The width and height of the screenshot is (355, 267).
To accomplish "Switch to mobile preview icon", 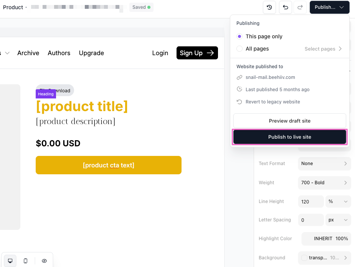I will [26, 261].
